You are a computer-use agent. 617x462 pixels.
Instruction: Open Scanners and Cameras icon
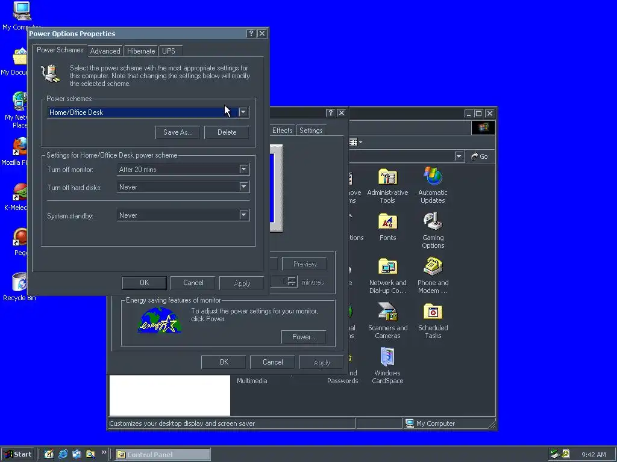tap(387, 321)
